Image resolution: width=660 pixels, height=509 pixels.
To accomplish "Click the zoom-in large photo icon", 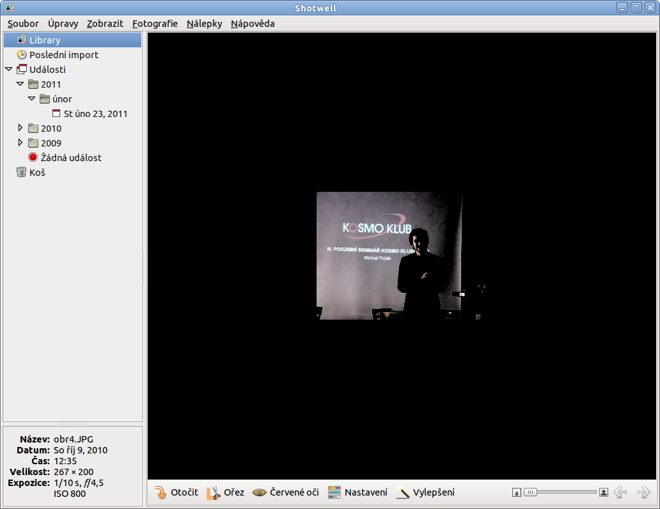I will (x=603, y=492).
